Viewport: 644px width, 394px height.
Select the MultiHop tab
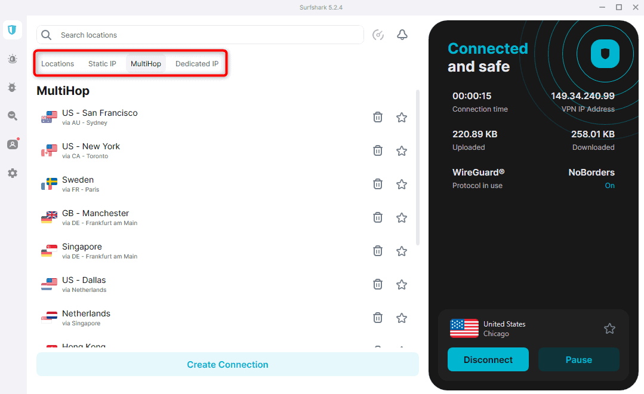click(x=146, y=64)
